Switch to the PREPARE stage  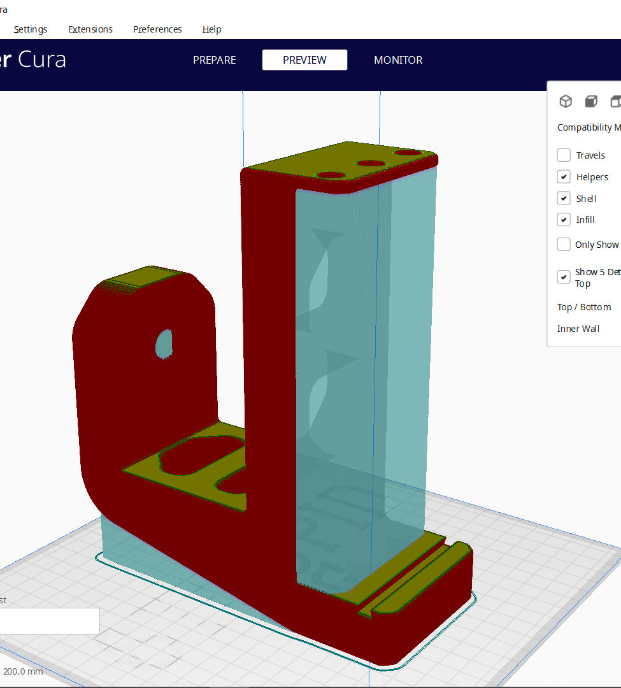[215, 60]
